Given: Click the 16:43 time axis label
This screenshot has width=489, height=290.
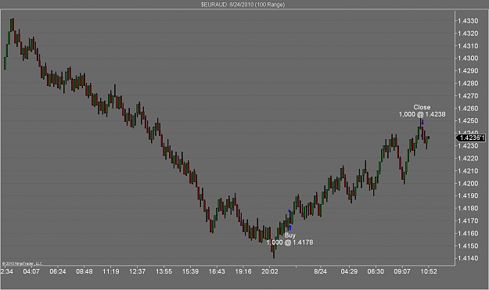Looking at the screenshot, I should tap(217, 271).
